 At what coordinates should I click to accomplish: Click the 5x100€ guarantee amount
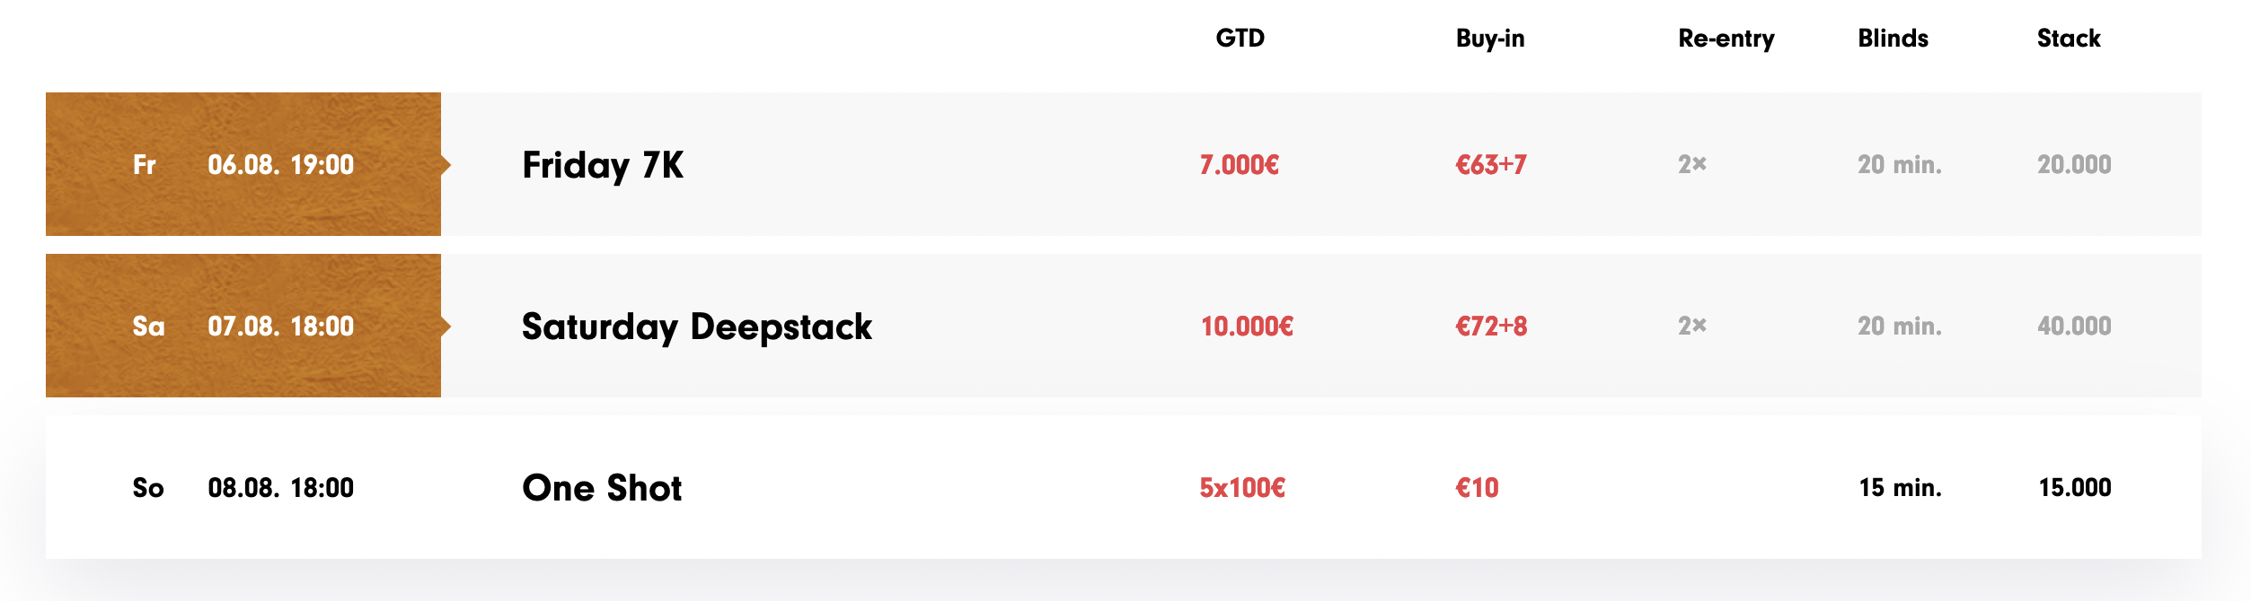(x=1242, y=488)
